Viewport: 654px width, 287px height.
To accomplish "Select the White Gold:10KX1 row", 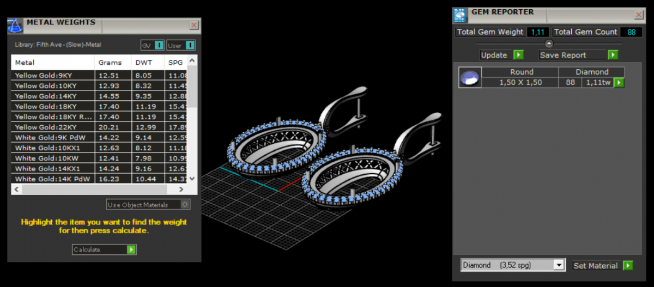I will [99, 148].
